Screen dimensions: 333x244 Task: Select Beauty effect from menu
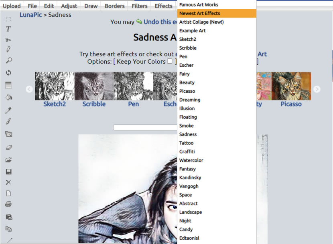(217, 83)
